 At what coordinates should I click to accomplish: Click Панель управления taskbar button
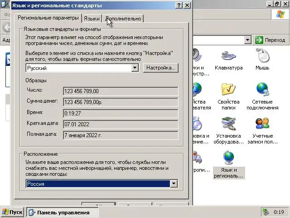(63, 212)
